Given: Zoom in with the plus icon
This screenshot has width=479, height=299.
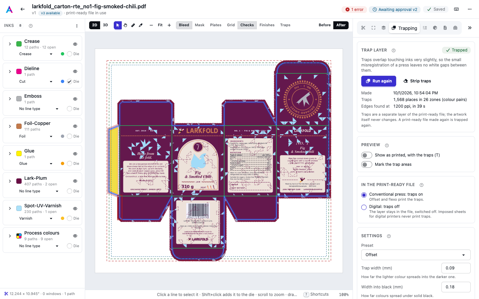Looking at the screenshot, I should click(x=169, y=25).
